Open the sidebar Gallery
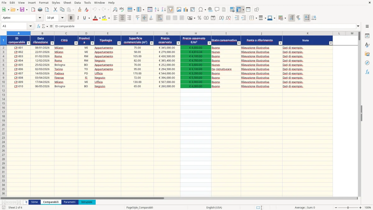 (x=367, y=54)
